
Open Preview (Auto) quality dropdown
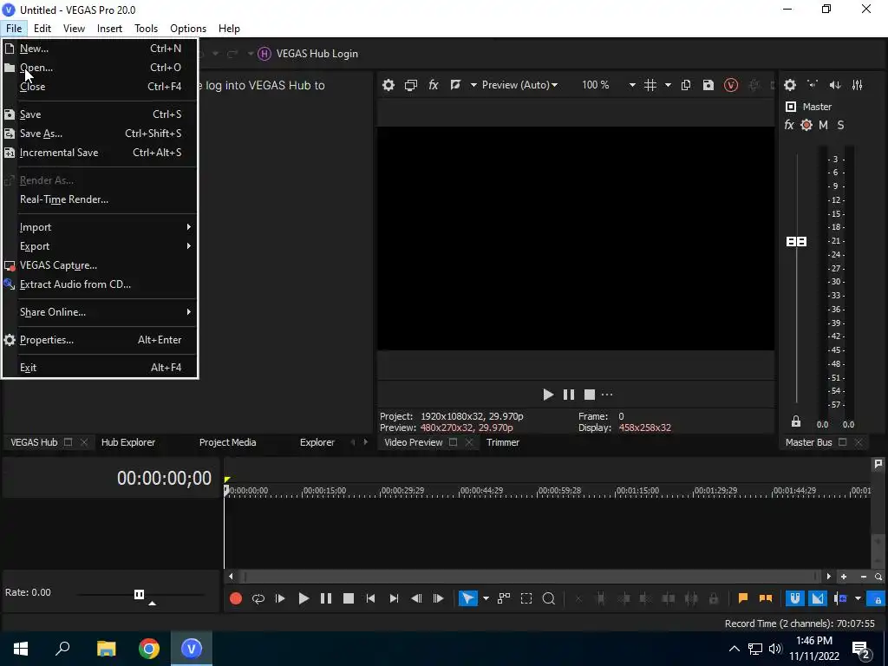pyautogui.click(x=519, y=85)
